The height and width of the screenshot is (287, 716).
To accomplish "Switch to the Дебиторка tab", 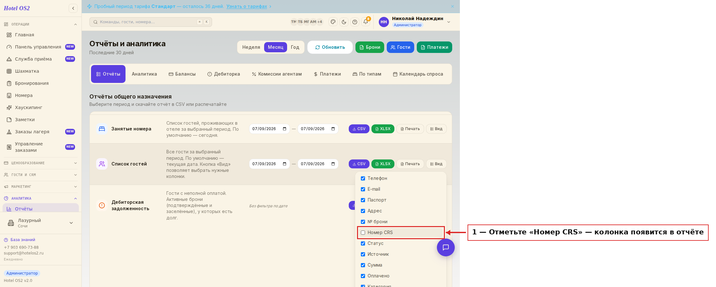I will coord(224,74).
